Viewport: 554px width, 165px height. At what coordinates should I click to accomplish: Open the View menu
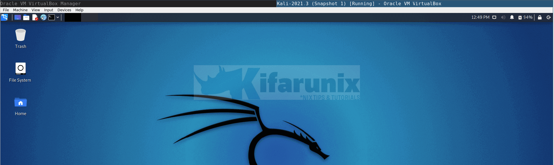pos(36,10)
